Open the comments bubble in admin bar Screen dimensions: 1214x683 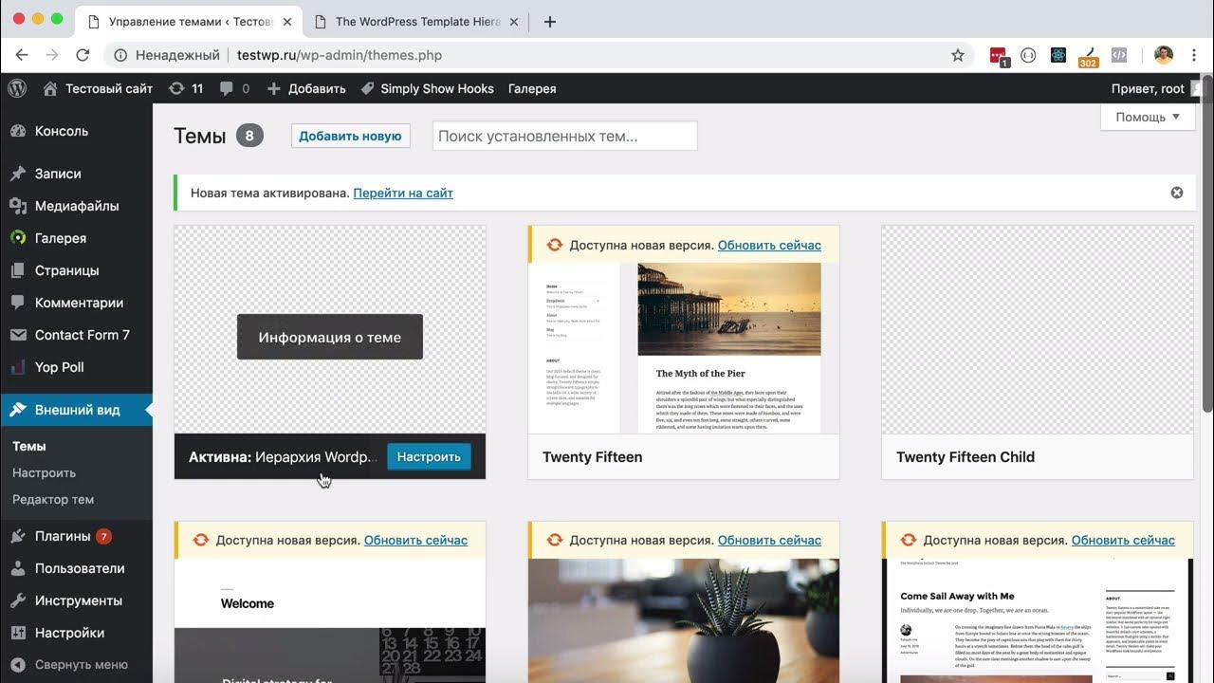[x=235, y=88]
